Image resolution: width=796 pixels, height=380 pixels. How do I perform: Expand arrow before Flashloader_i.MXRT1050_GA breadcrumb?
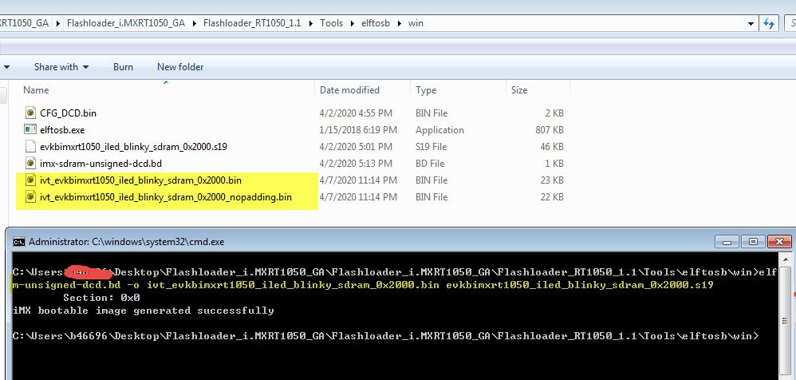click(x=58, y=23)
